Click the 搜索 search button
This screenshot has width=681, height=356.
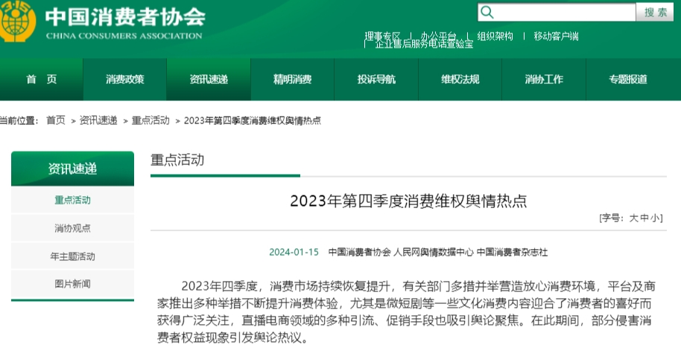coord(655,12)
